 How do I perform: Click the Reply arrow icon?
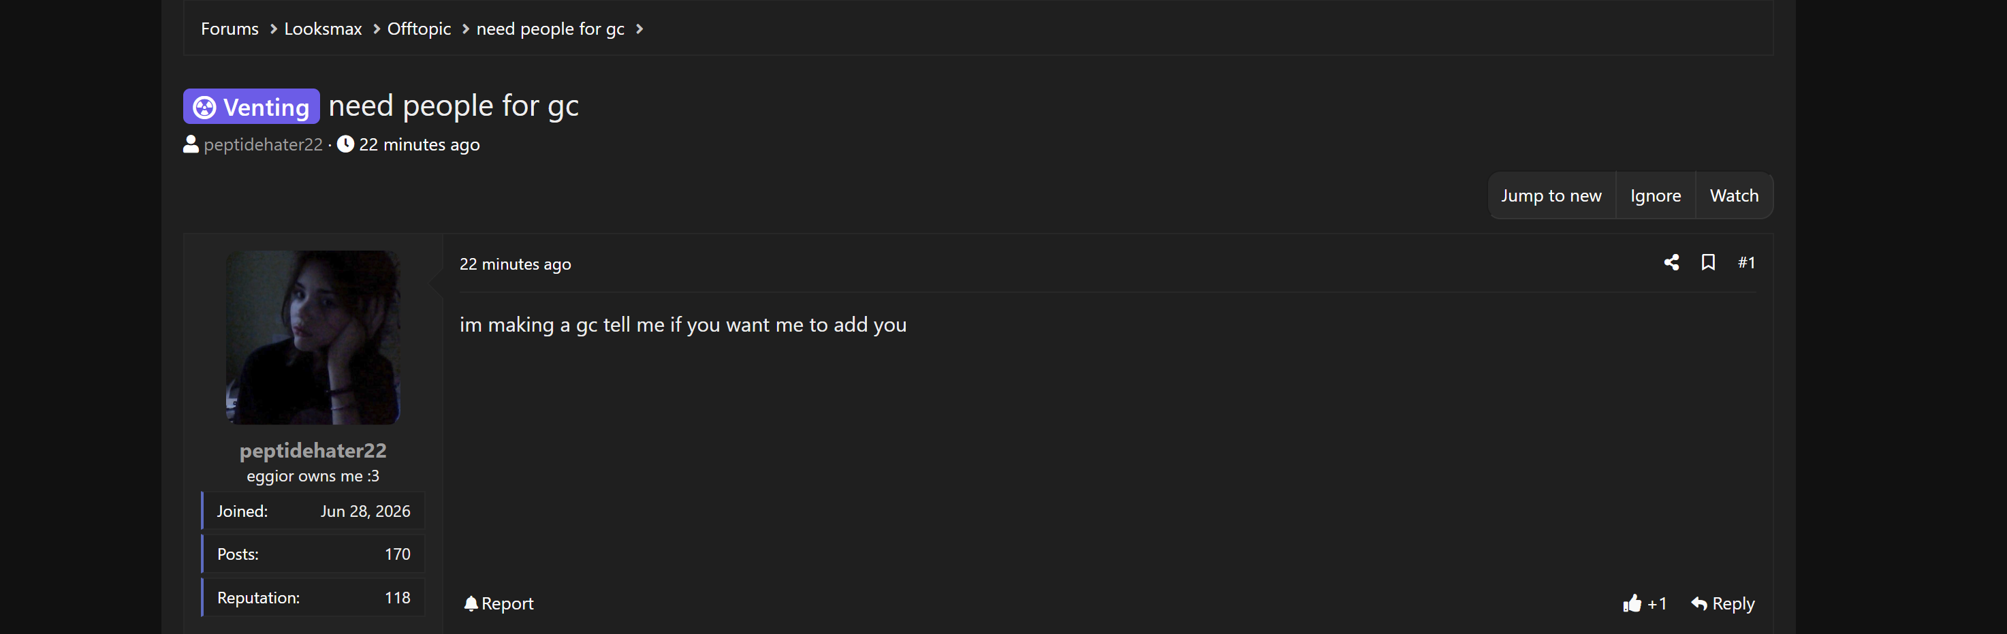tap(1699, 603)
